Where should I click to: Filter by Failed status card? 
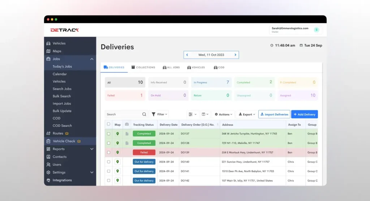125,95
